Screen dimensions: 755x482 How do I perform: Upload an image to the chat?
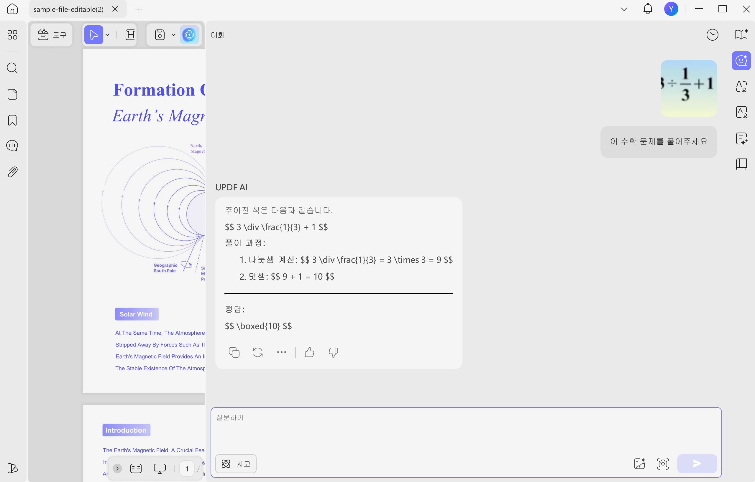639,463
